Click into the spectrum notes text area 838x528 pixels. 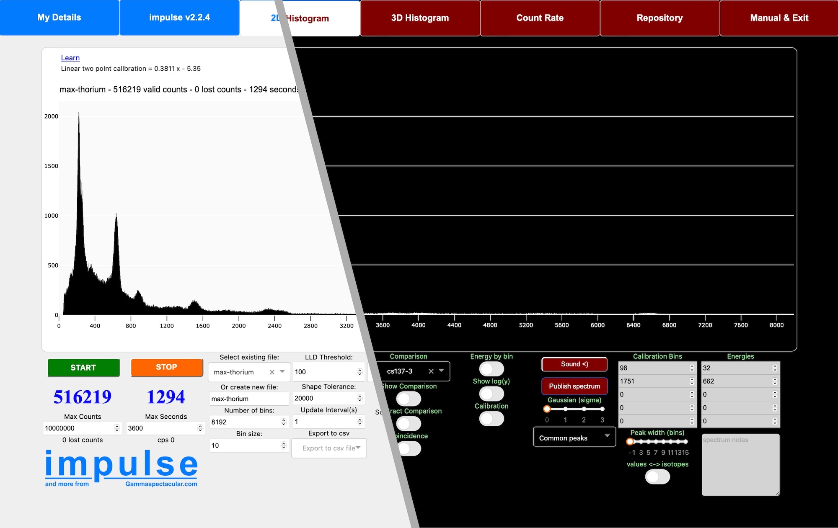(x=740, y=465)
